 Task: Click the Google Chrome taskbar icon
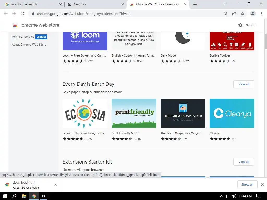pos(34,196)
